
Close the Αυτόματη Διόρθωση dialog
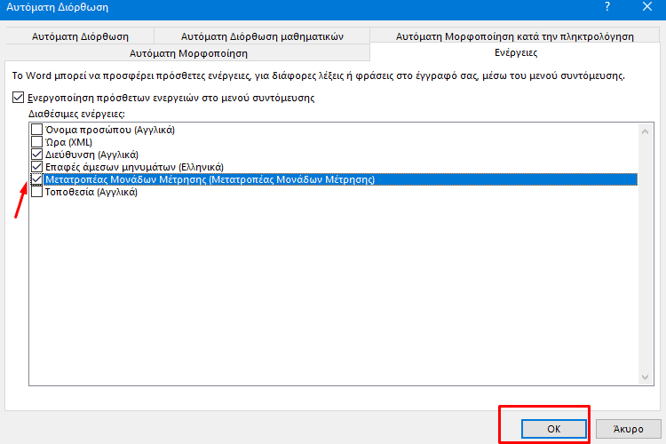[x=646, y=7]
